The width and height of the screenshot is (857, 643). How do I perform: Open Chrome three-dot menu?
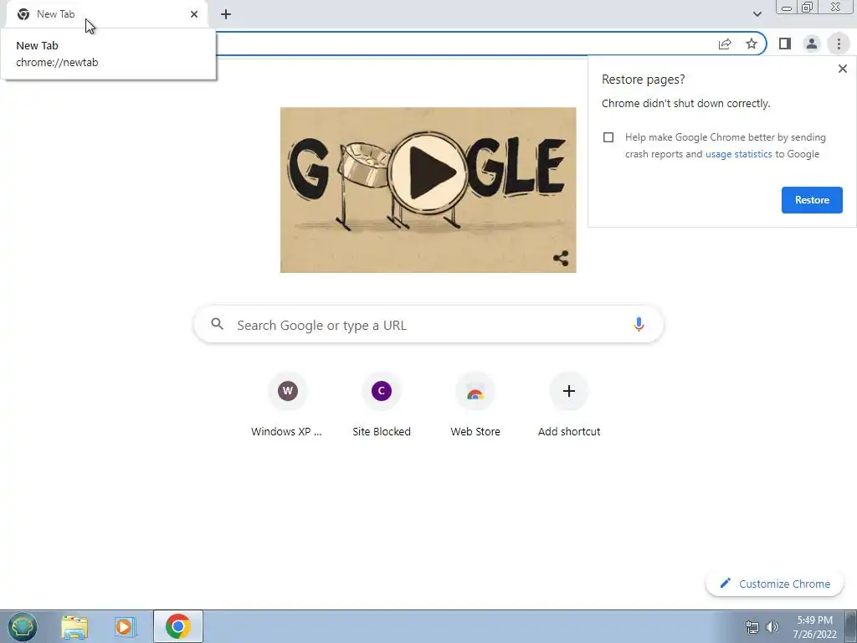pyautogui.click(x=839, y=44)
